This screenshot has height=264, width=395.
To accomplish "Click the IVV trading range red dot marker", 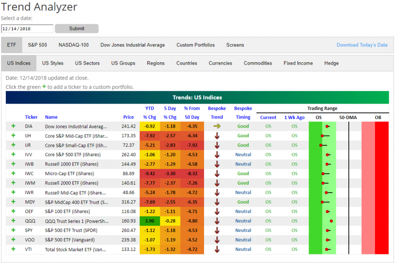I will click(x=327, y=155).
